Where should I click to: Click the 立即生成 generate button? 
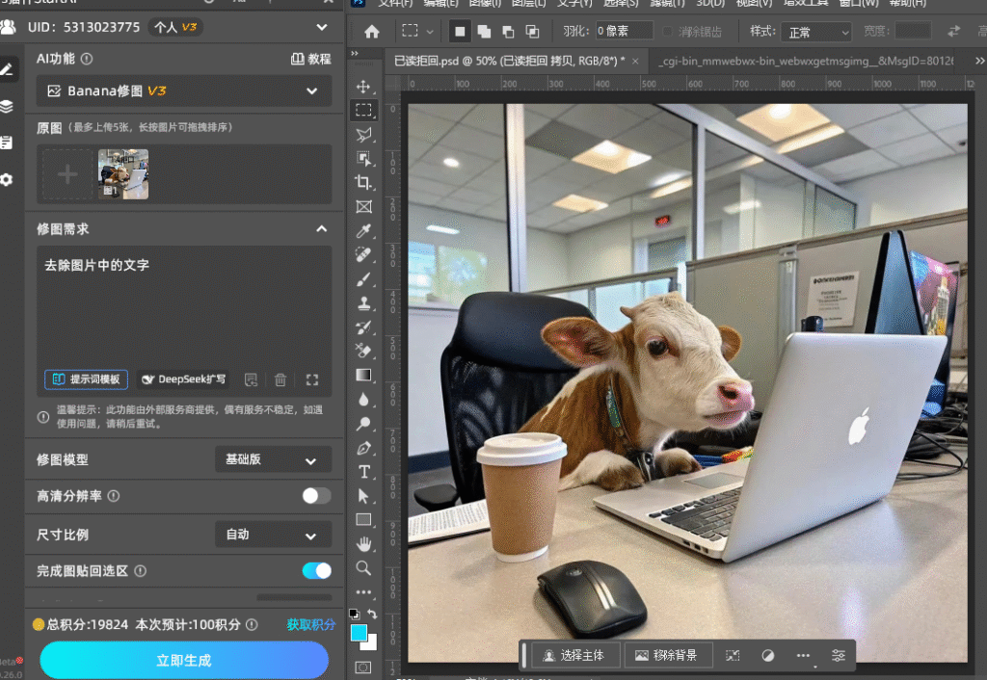coord(184,661)
